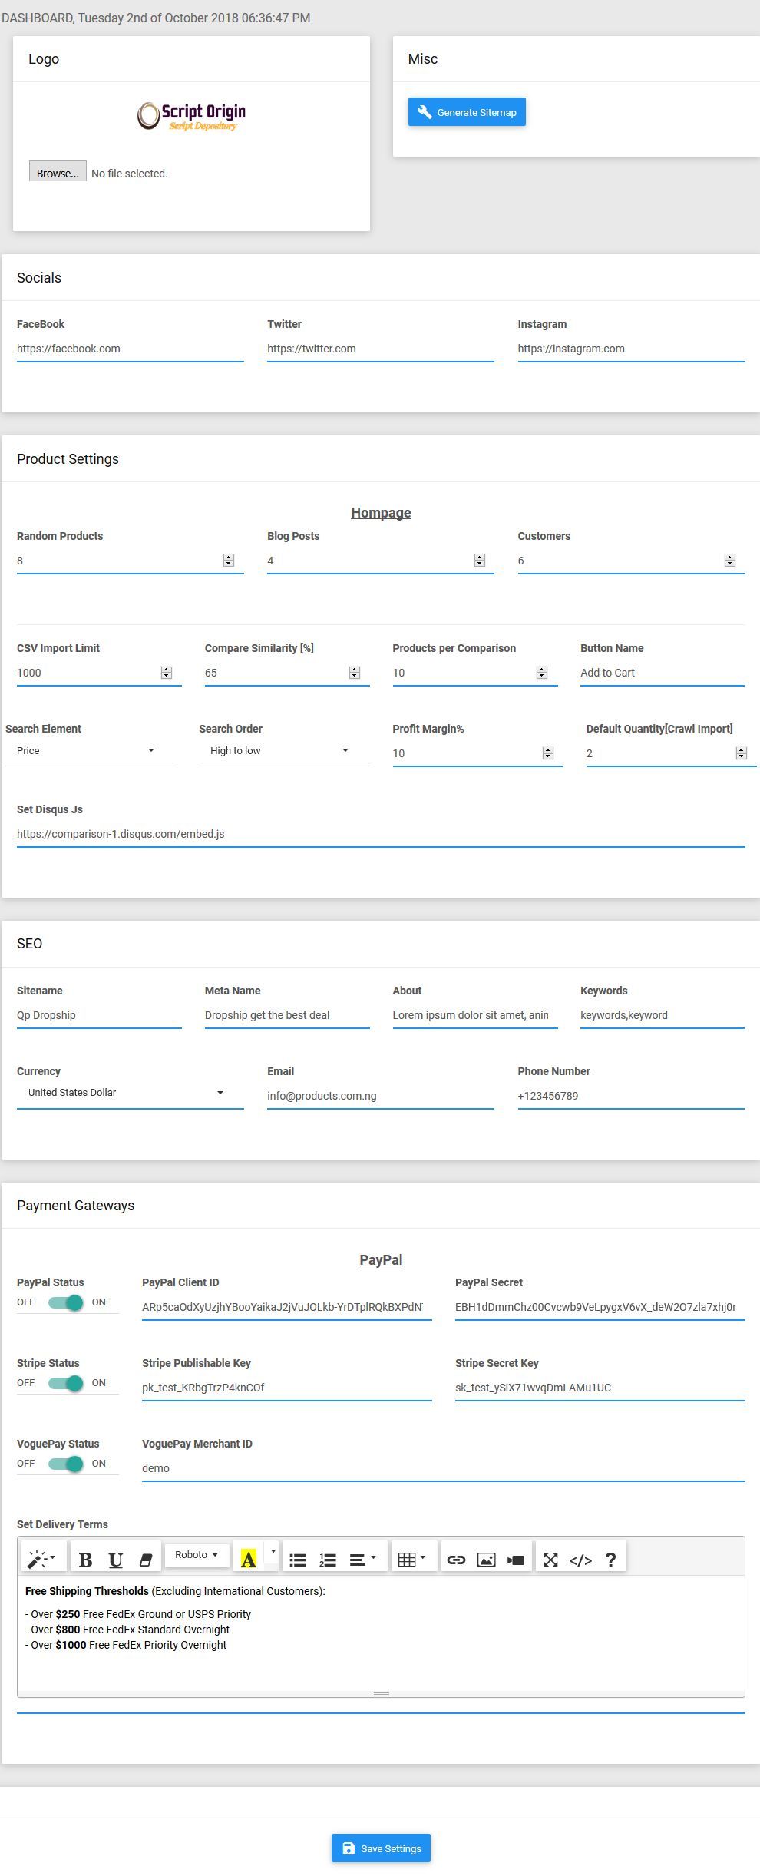Toggle fullscreen mode in the editor

[x=550, y=1560]
